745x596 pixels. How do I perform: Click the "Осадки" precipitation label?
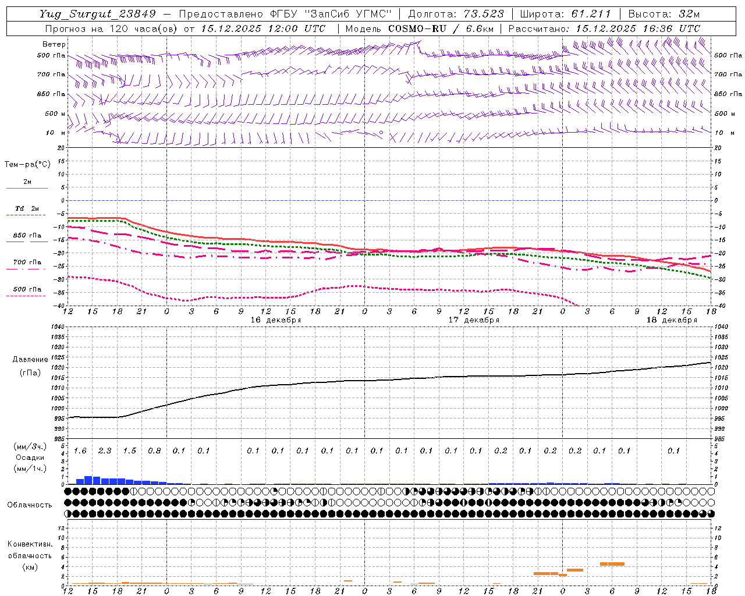[30, 457]
